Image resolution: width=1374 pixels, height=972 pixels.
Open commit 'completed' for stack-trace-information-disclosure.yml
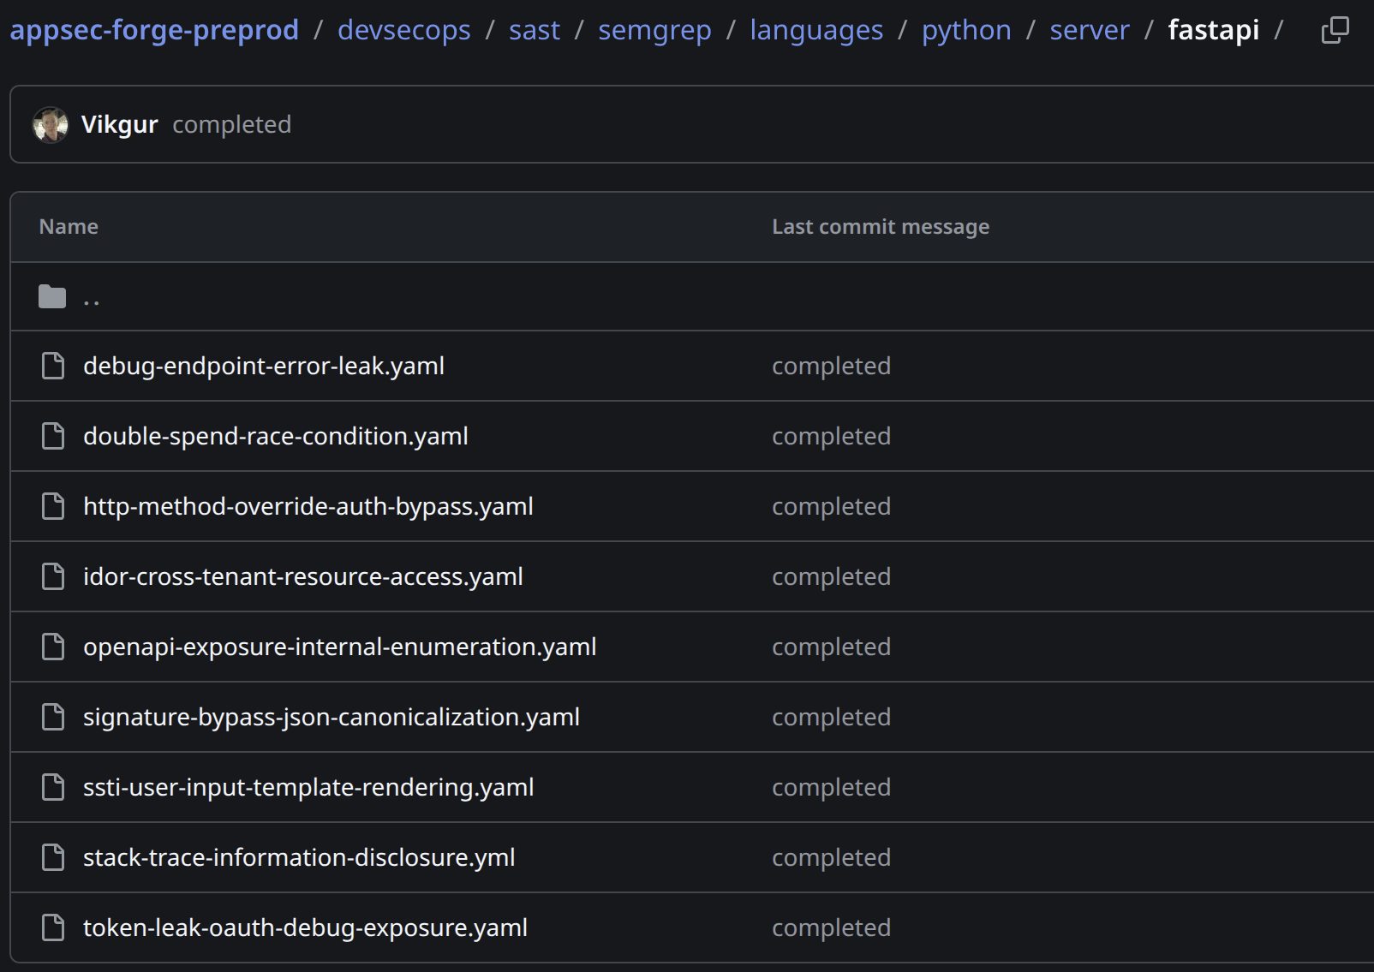click(x=832, y=857)
